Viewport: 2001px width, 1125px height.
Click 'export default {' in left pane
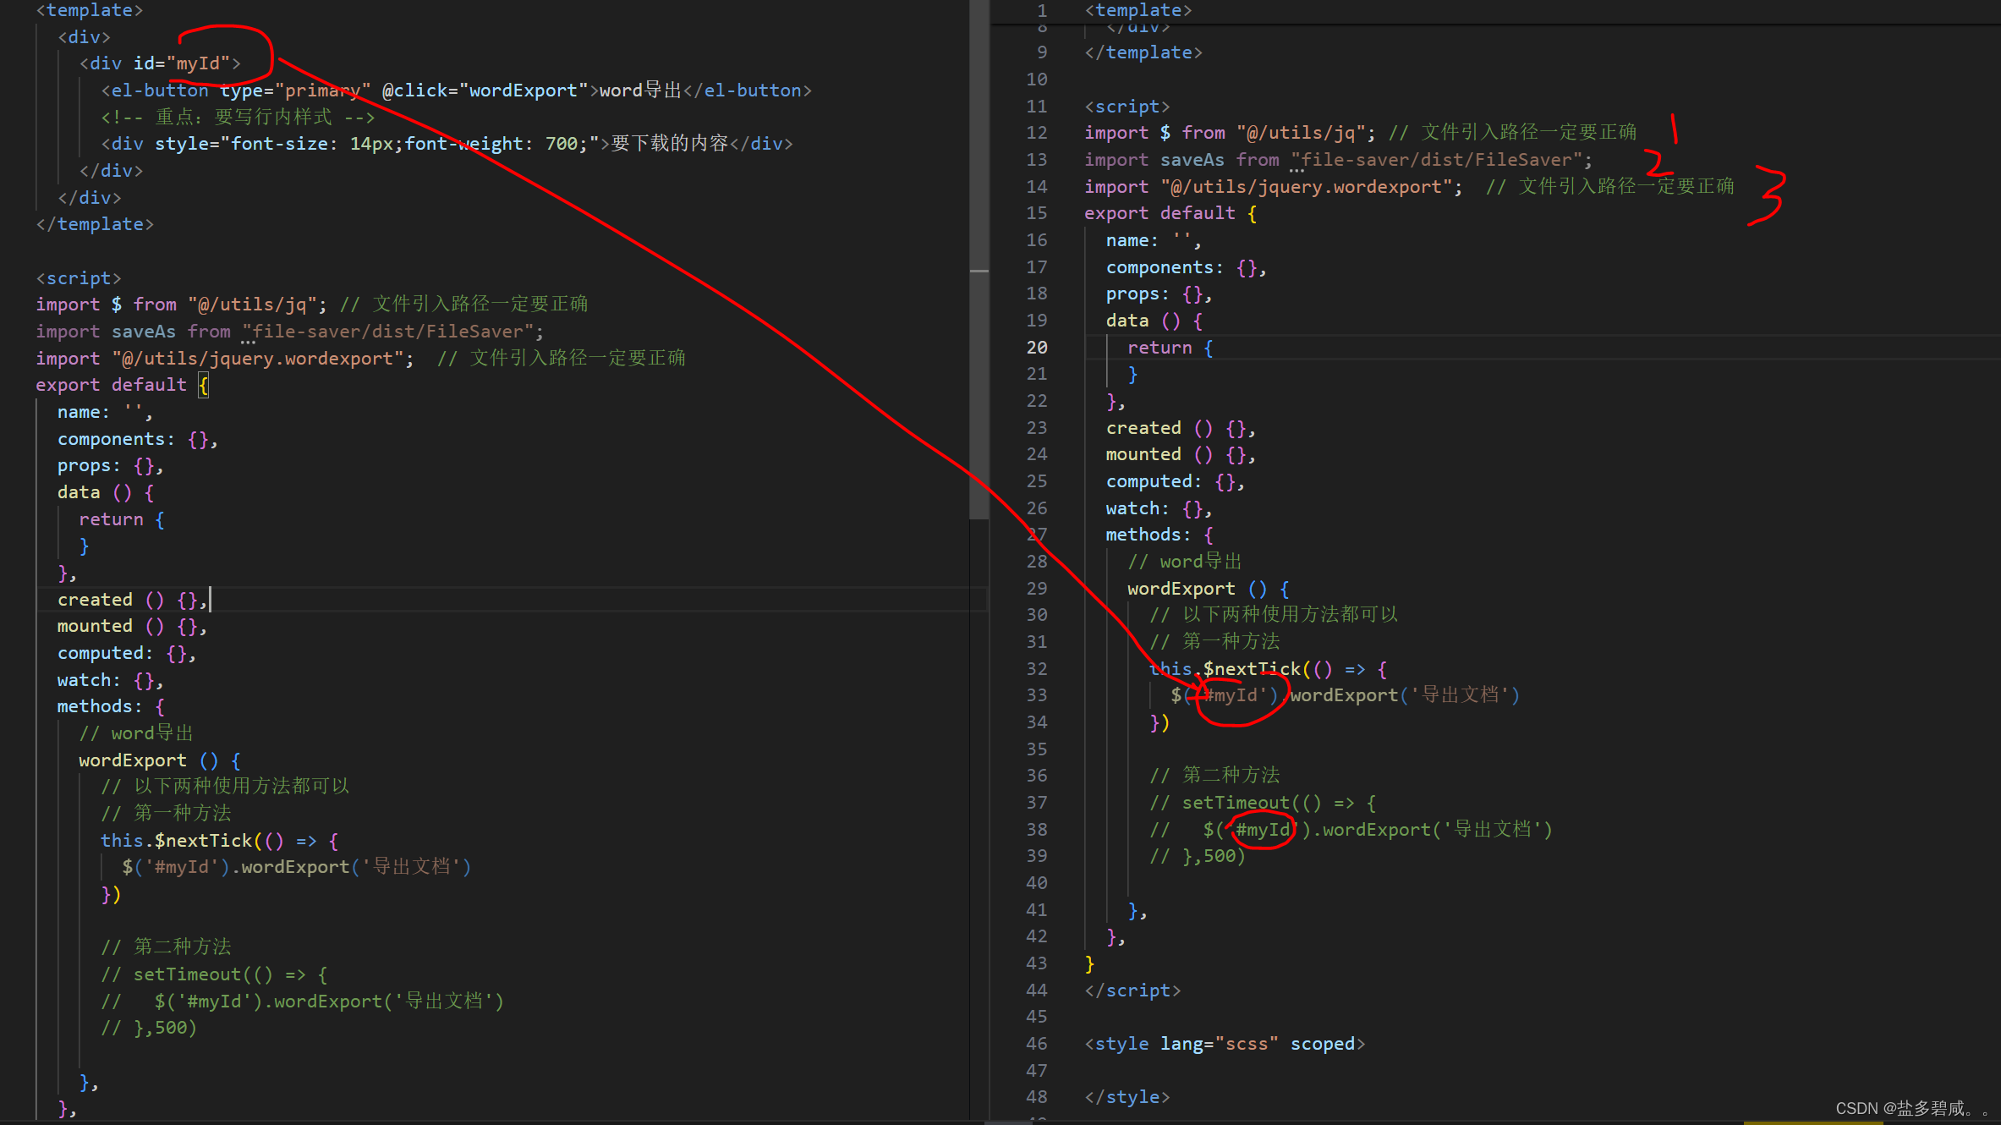tap(122, 385)
